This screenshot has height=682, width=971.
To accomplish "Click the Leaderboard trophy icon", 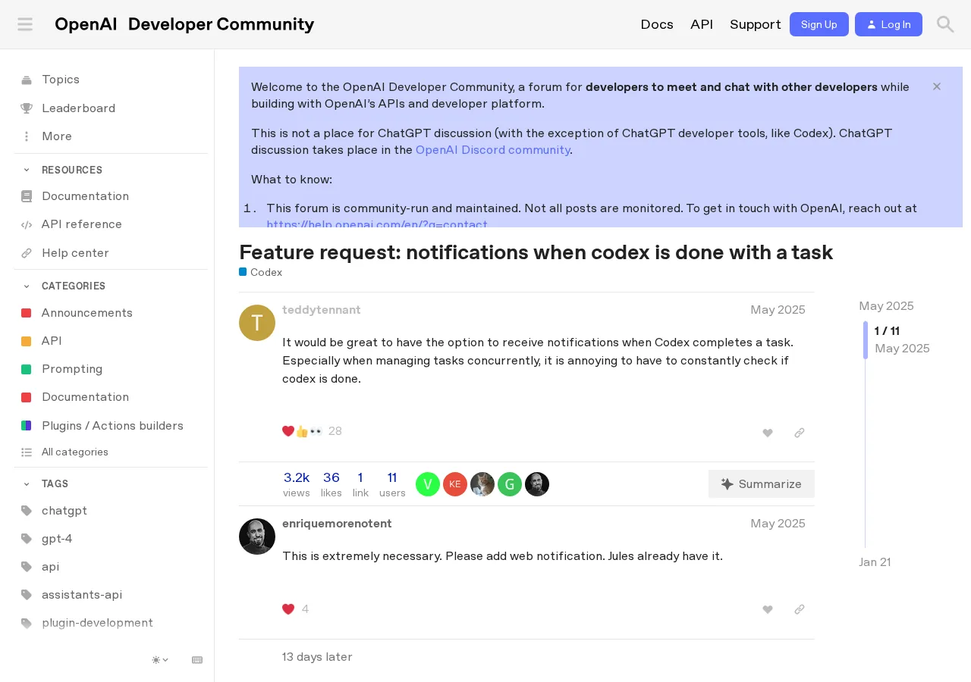I will (27, 108).
